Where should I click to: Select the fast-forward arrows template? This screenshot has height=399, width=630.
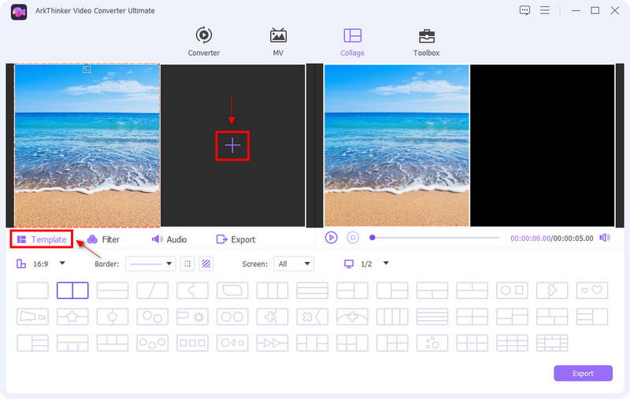tap(272, 343)
